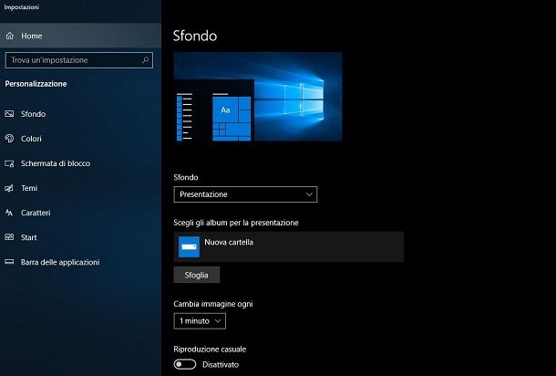Click Scegli gli album per la presentazione
This screenshot has width=556, height=376.
[x=236, y=223]
